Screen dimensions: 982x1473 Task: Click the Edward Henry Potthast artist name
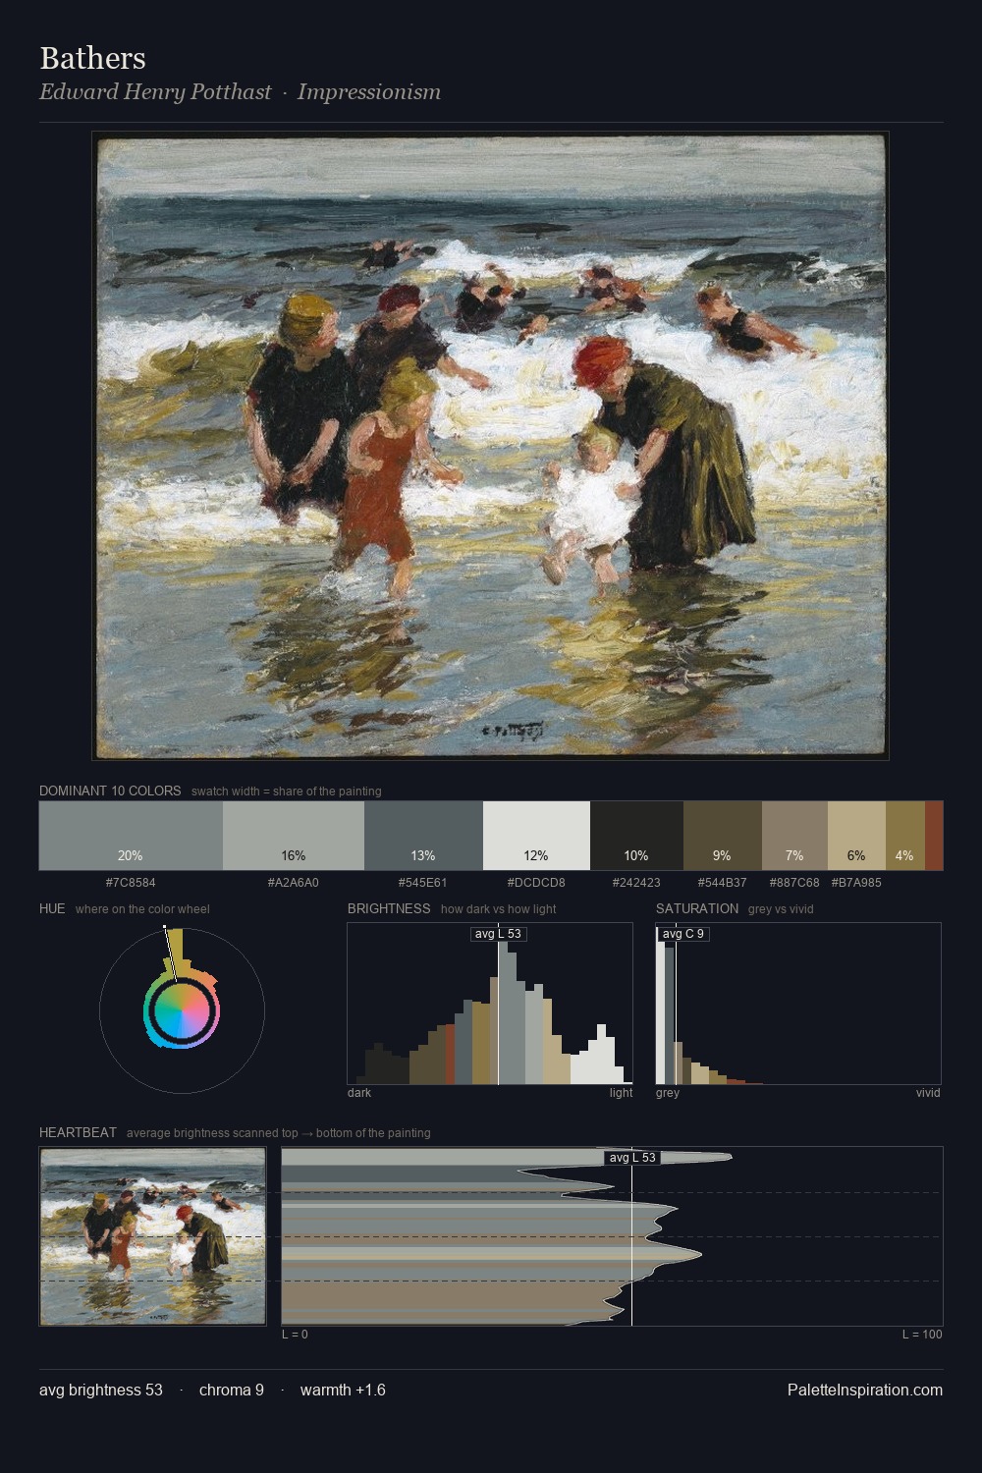(155, 91)
